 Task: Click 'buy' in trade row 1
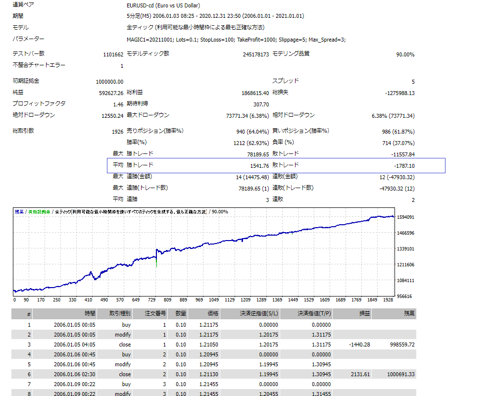[126, 325]
